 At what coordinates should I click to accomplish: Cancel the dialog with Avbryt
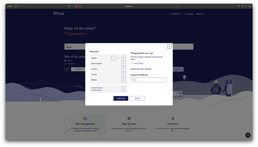point(137,98)
